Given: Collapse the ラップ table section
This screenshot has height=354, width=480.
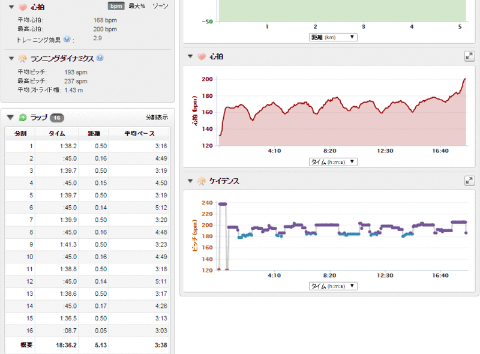Looking at the screenshot, I should coord(11,118).
